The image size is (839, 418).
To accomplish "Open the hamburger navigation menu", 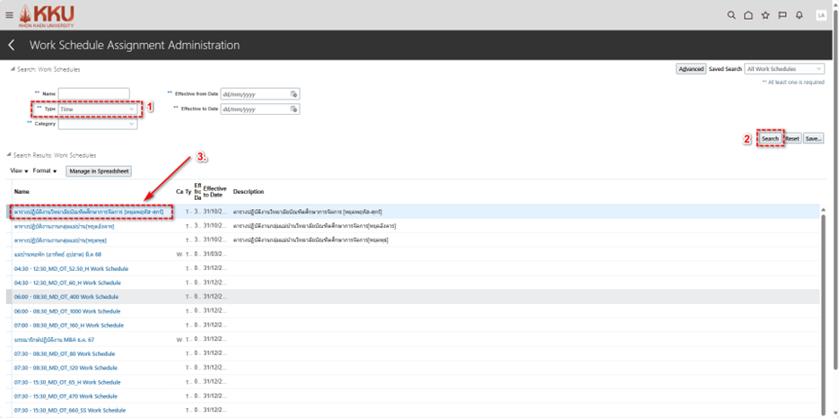I will [9, 15].
